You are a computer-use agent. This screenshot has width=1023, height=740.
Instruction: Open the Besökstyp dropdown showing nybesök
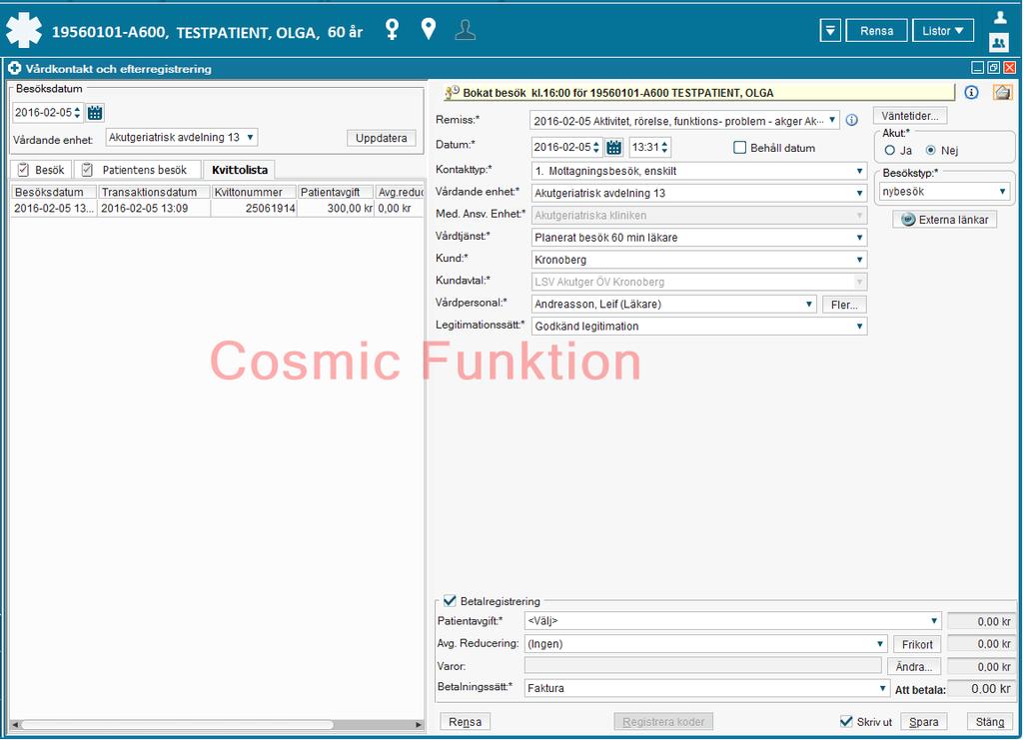943,192
